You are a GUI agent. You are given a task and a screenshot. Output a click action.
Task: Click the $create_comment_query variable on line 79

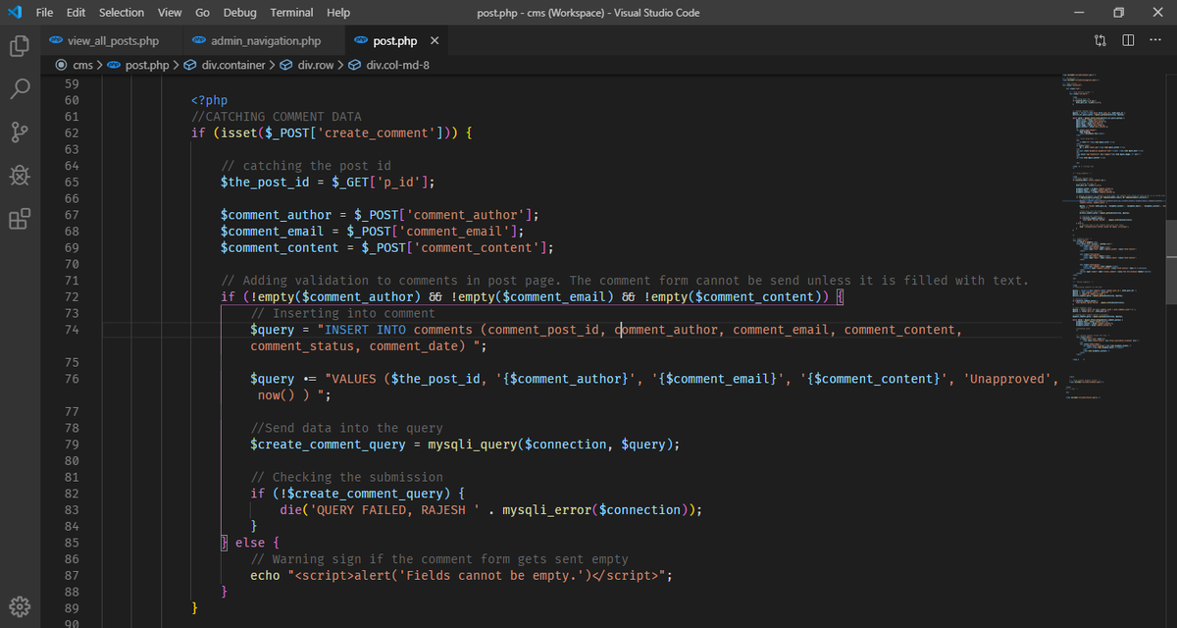328,445
